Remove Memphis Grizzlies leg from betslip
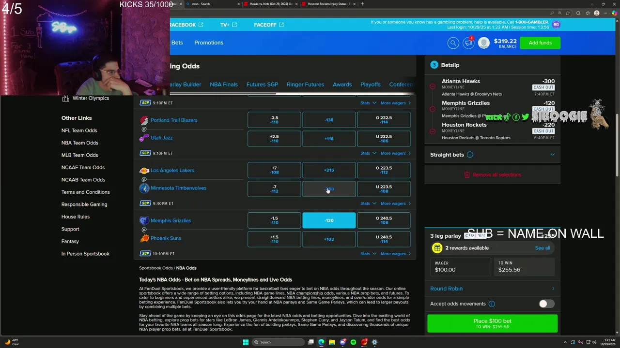This screenshot has height=348, width=620. [433, 109]
